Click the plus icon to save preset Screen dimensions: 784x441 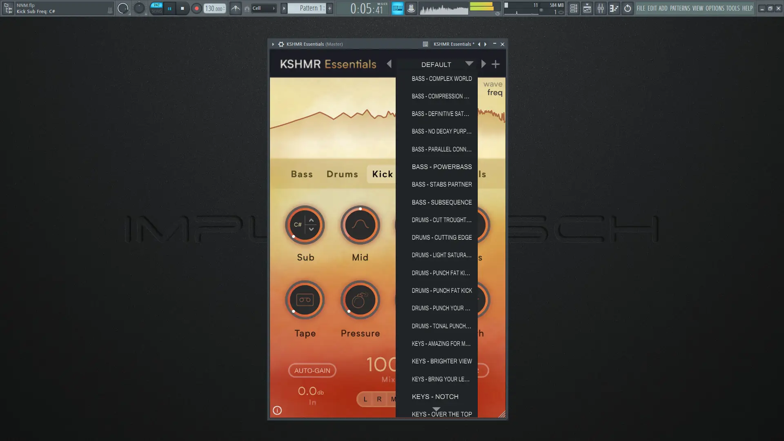point(495,64)
